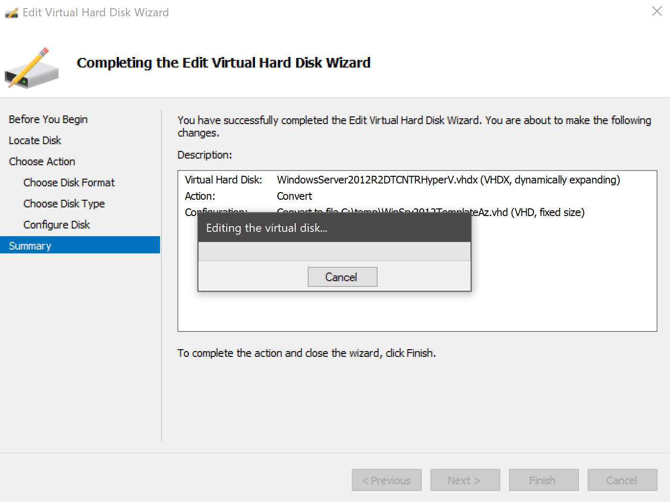Click the Next button
670x502 pixels.
pyautogui.click(x=465, y=480)
